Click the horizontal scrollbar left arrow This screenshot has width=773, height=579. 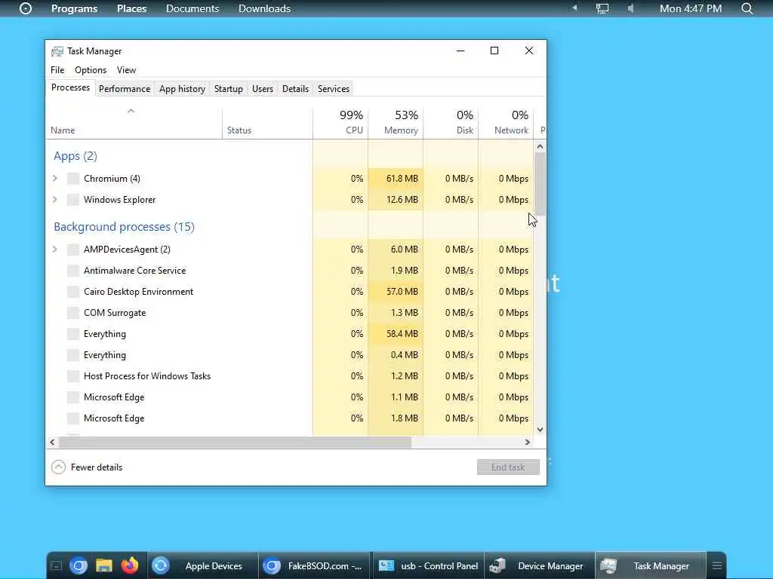[x=52, y=442]
